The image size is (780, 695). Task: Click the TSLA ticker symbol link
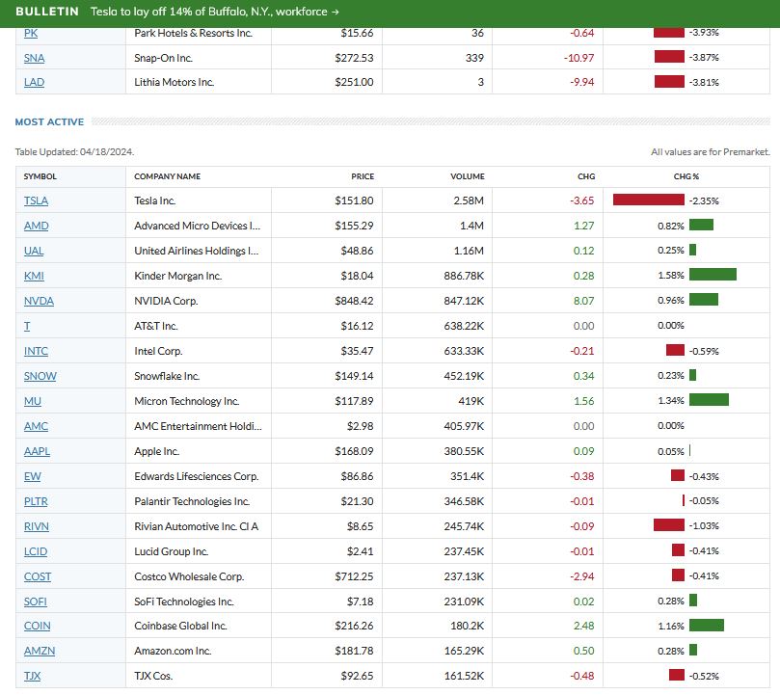click(x=36, y=200)
